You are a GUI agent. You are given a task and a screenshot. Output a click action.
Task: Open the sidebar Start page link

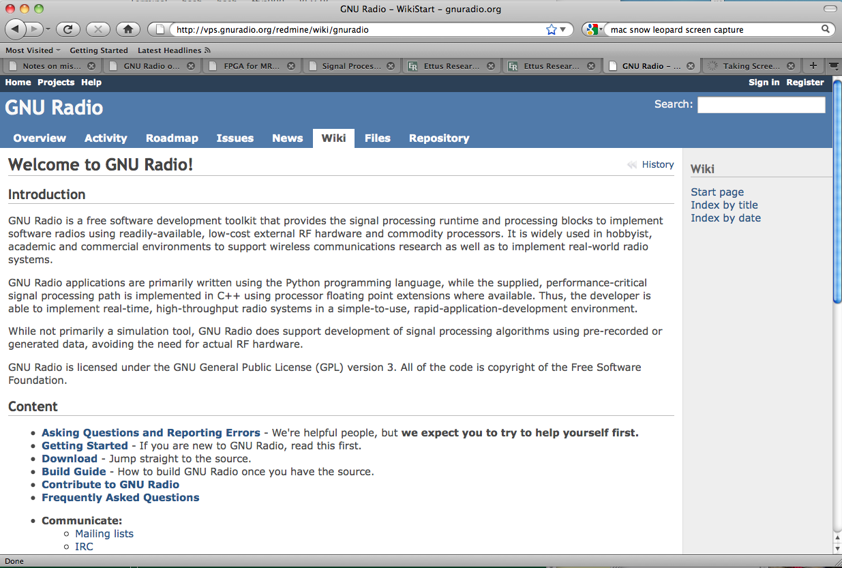(x=717, y=192)
